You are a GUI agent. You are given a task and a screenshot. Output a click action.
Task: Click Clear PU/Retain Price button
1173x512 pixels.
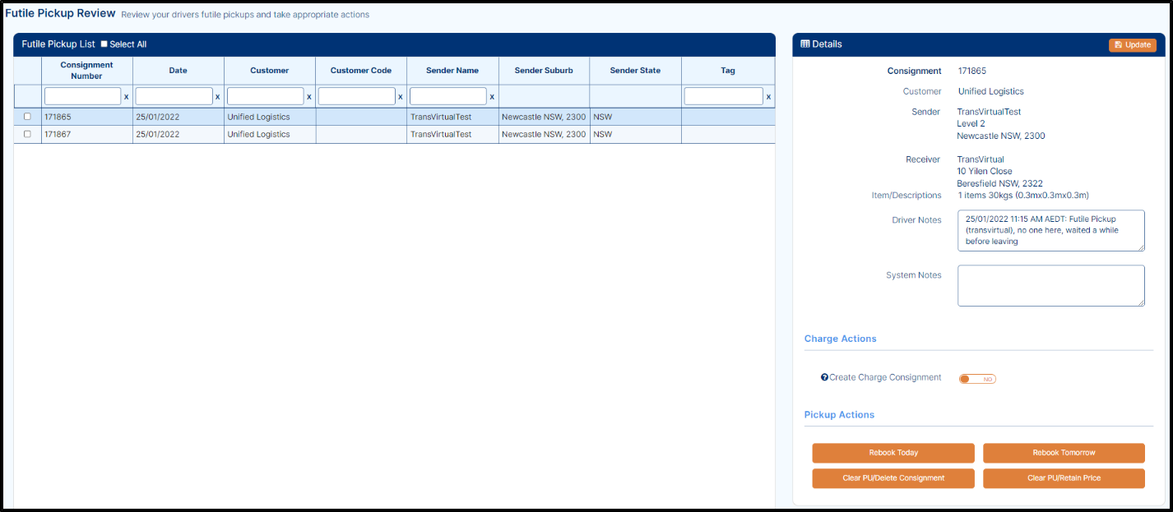click(x=1064, y=478)
